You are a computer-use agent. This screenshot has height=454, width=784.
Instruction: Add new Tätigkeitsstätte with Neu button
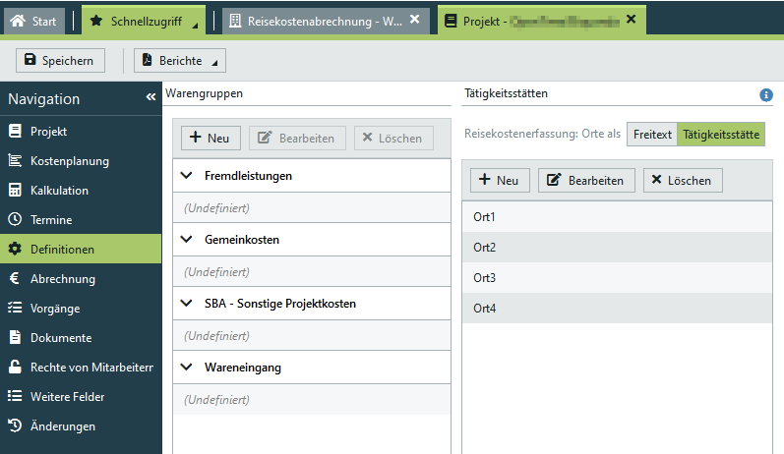coord(500,181)
